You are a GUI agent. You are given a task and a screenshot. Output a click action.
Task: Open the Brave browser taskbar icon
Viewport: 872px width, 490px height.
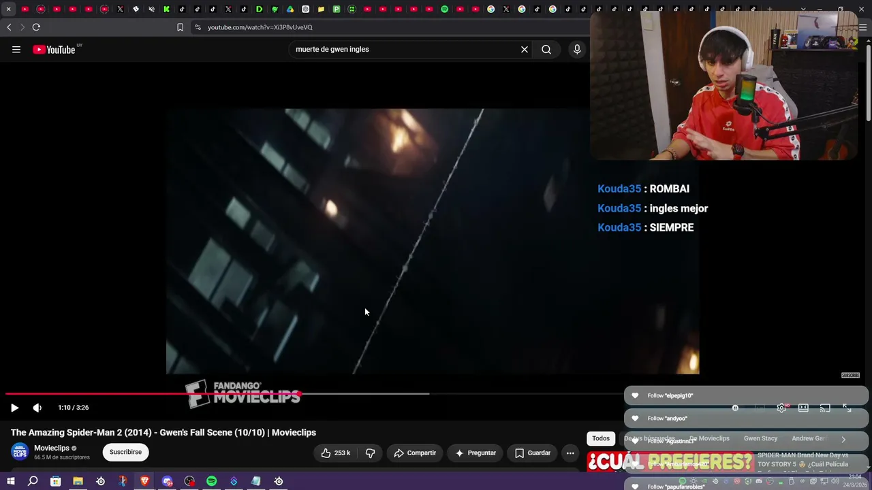point(144,481)
